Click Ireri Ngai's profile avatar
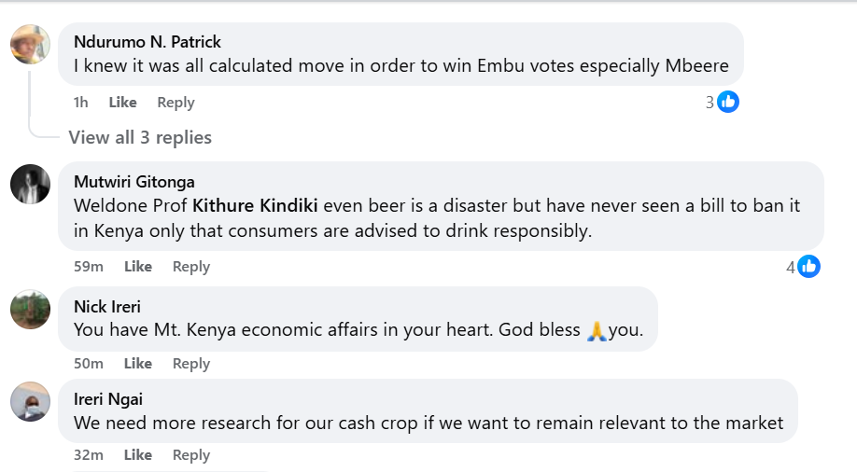The width and height of the screenshot is (857, 472). 30,402
